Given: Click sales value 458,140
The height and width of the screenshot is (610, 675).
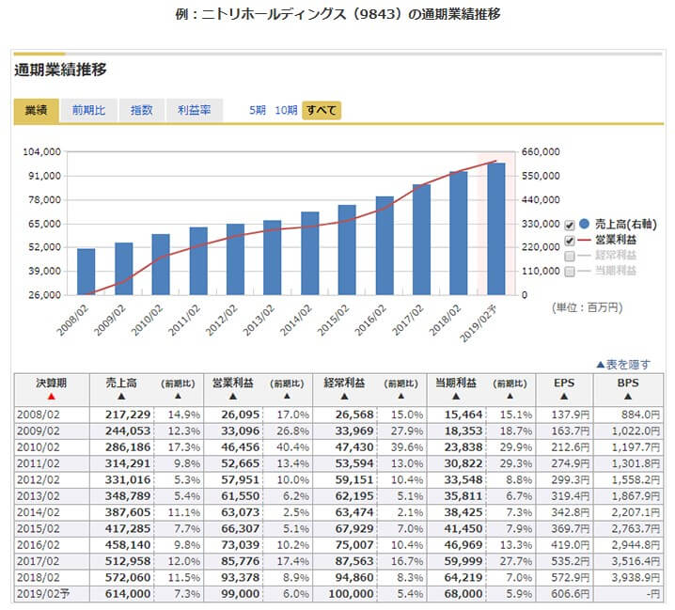Looking at the screenshot, I should click(x=128, y=545).
